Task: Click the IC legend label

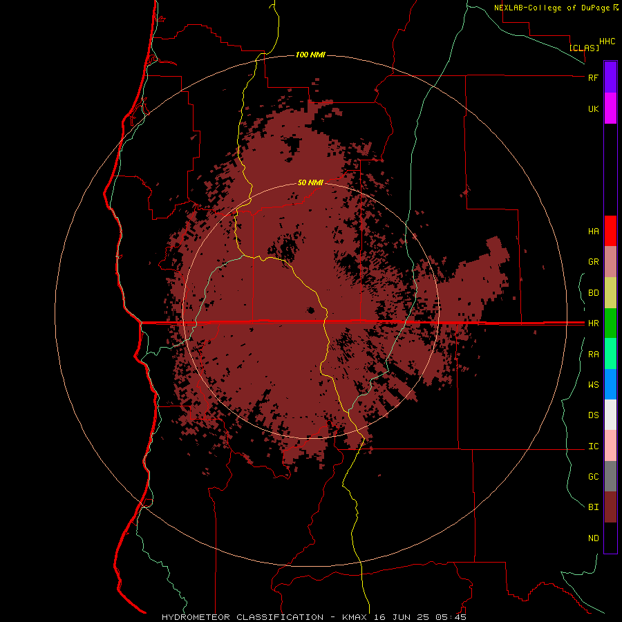Action: click(x=593, y=446)
